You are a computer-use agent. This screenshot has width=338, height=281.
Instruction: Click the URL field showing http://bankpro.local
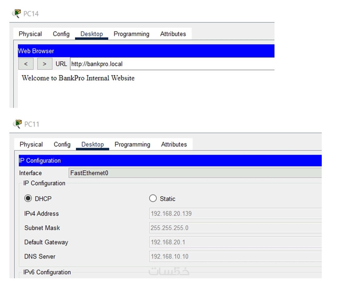[172, 64]
